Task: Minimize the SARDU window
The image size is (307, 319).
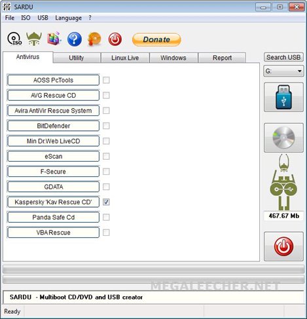Action: tap(263, 7)
